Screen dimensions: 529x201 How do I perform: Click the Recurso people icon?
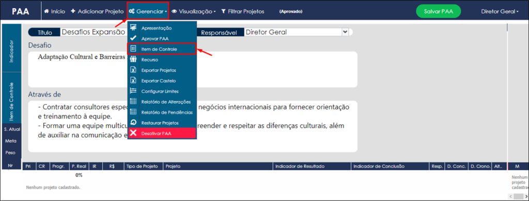(x=133, y=59)
